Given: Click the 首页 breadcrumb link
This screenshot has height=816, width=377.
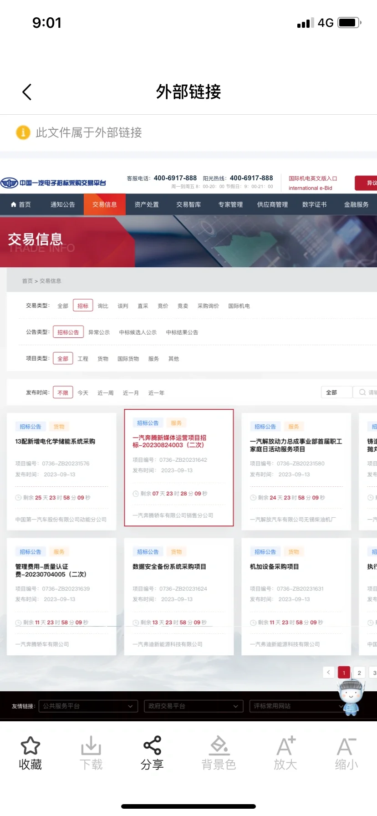Looking at the screenshot, I should tap(27, 281).
